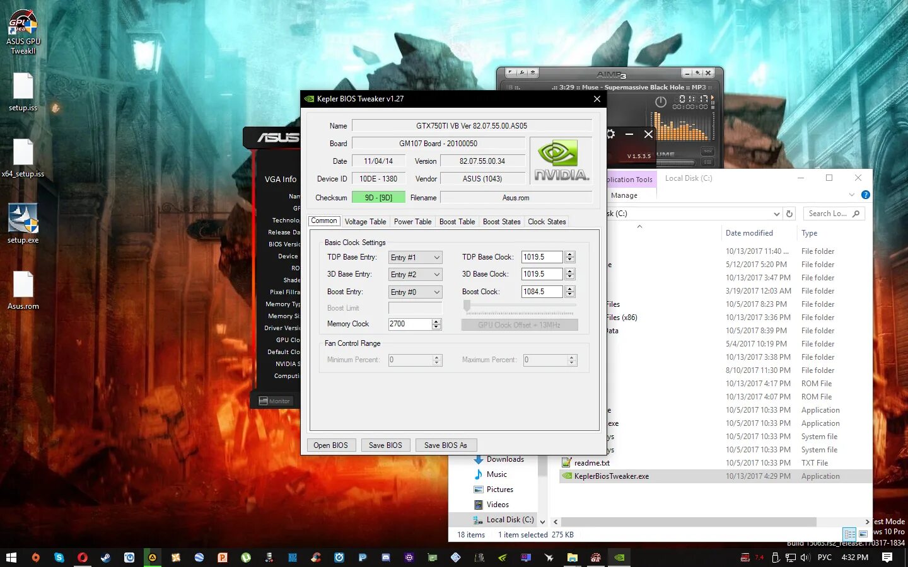Expand the 3D Base Entry dropdown
The height and width of the screenshot is (567, 908).
point(416,275)
